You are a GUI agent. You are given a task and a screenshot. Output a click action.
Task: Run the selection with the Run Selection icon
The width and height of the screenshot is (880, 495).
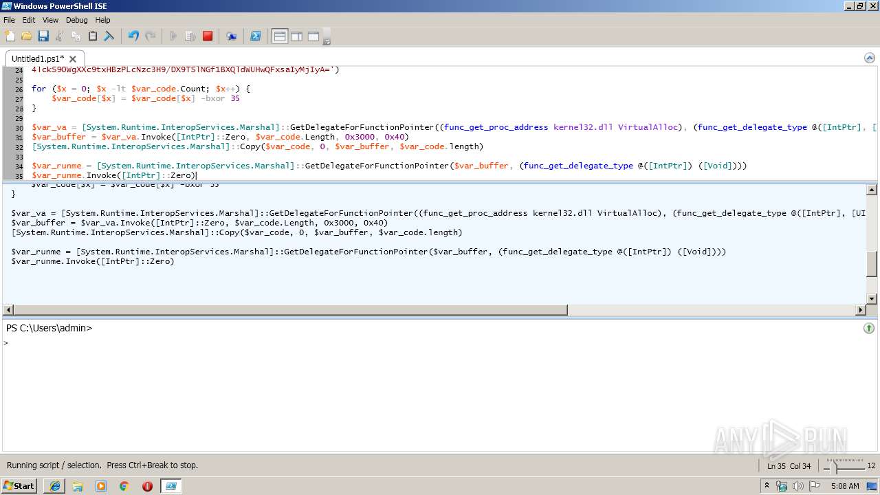[x=190, y=36]
